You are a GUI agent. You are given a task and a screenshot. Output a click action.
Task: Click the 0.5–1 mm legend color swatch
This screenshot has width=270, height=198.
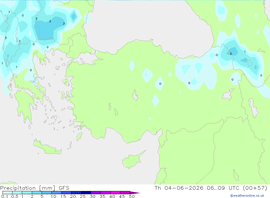17,193
